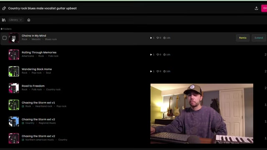Tick the checkbox for Chains in My Mind
The width and height of the screenshot is (267, 150).
pyautogui.click(x=5, y=38)
